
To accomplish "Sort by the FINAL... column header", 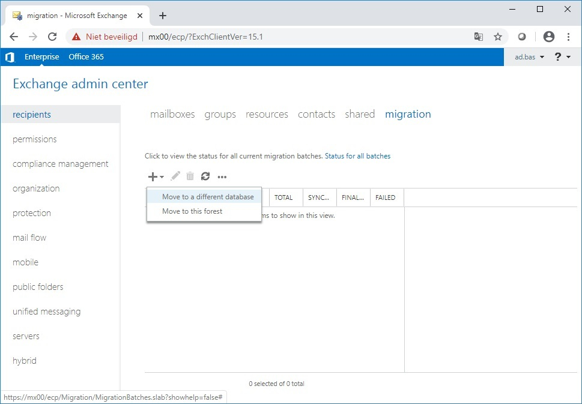I will (x=353, y=197).
